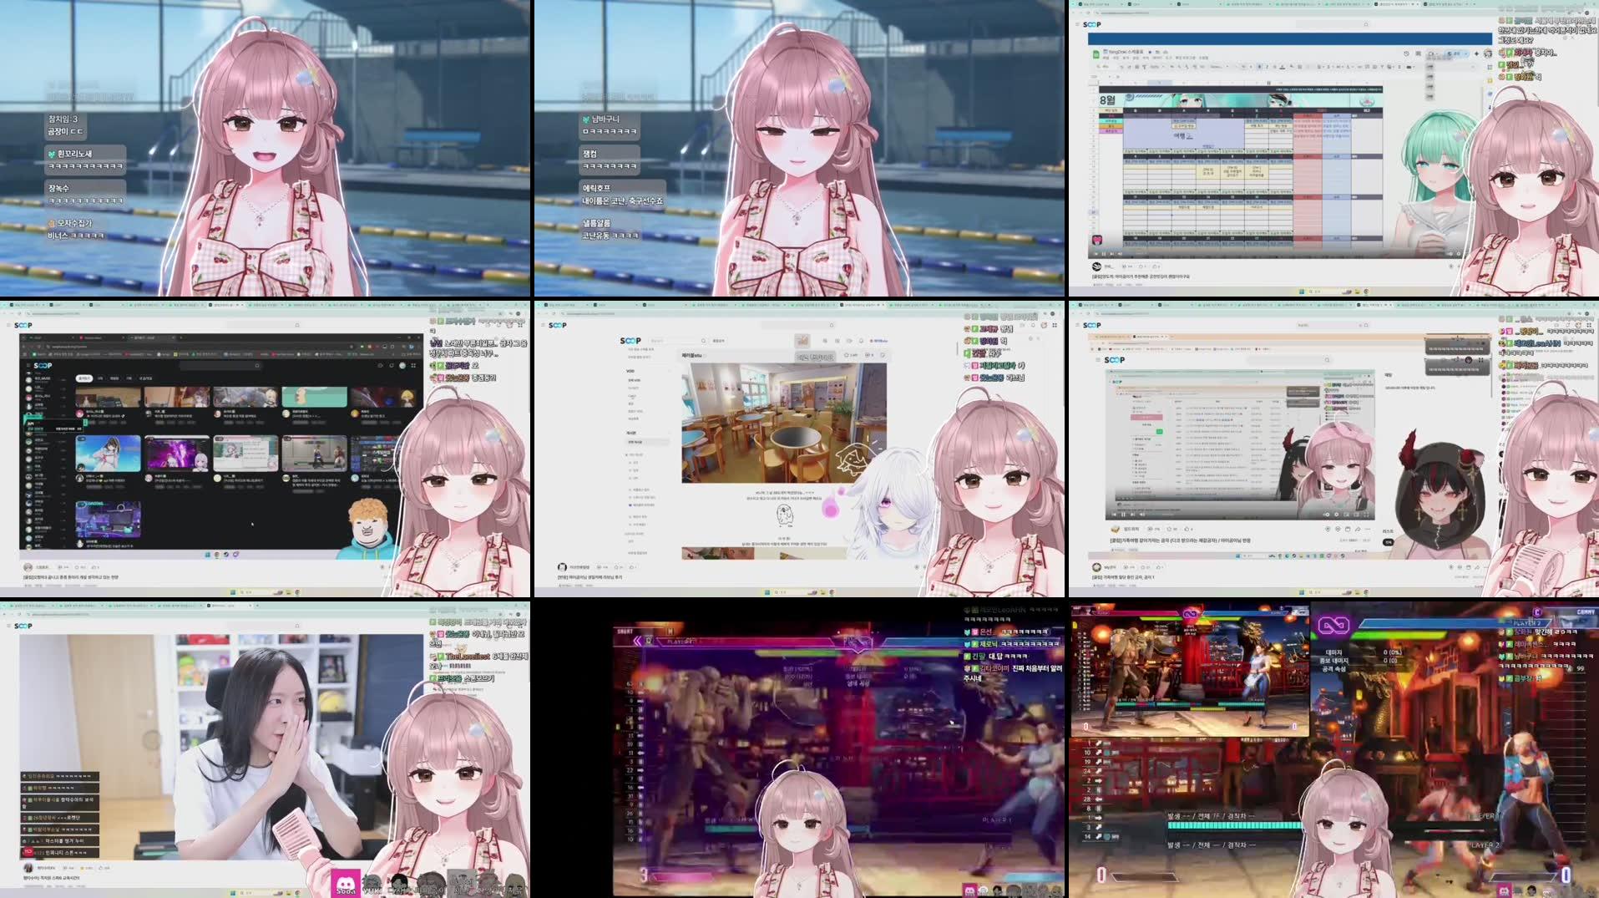The width and height of the screenshot is (1599, 898).
Task: Click the 대미지 label in fighting game menu
Action: tap(1333, 652)
